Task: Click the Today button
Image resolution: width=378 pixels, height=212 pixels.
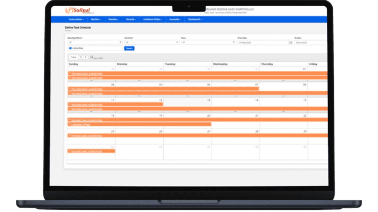Action: (x=74, y=57)
